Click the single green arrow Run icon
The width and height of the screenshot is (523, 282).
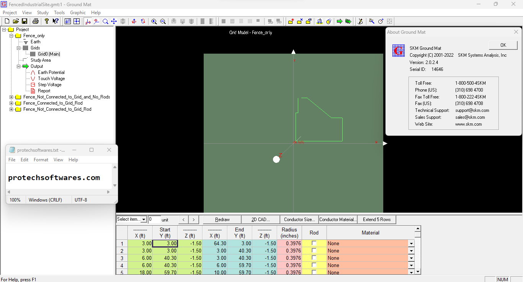340,21
